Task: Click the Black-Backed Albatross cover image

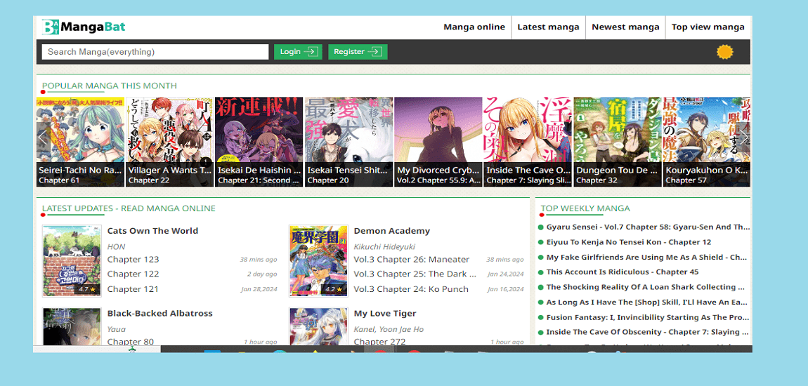Action: tap(72, 326)
